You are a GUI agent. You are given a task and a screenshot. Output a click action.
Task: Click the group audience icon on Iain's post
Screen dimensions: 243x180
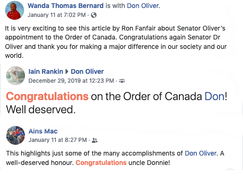(x=122, y=81)
